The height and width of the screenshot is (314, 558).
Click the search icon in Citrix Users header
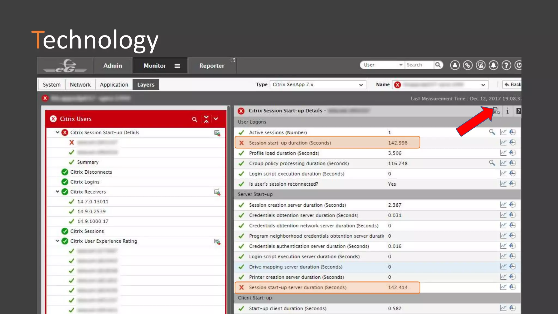(x=194, y=119)
